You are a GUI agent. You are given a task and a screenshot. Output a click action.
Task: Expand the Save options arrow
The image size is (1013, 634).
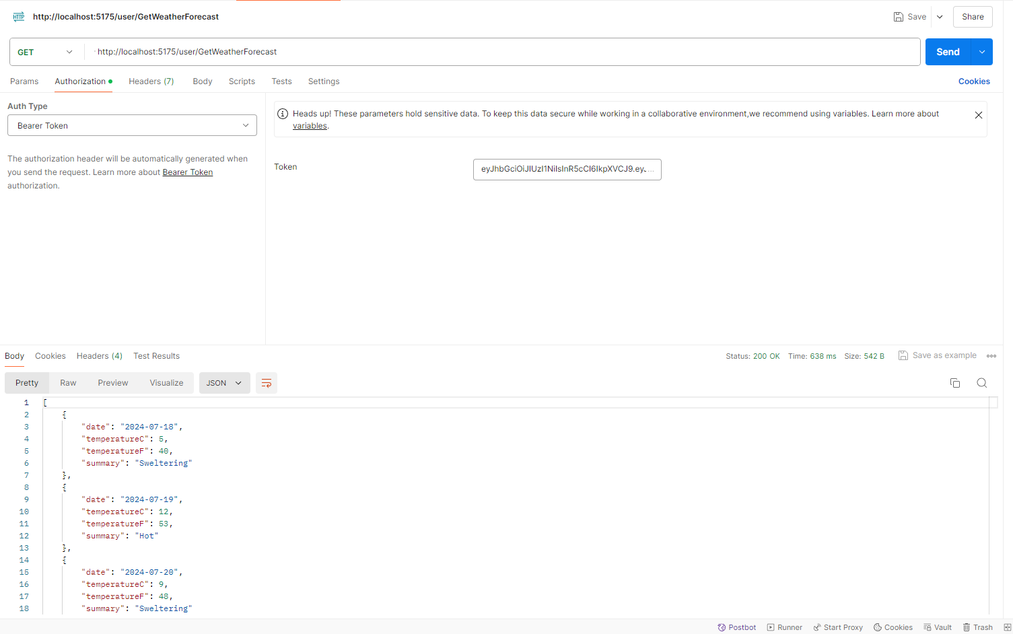[x=940, y=17]
